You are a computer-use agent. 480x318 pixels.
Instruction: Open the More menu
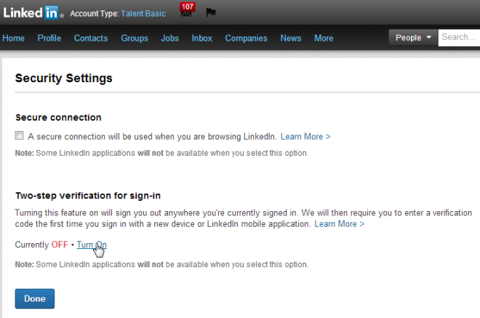(324, 38)
